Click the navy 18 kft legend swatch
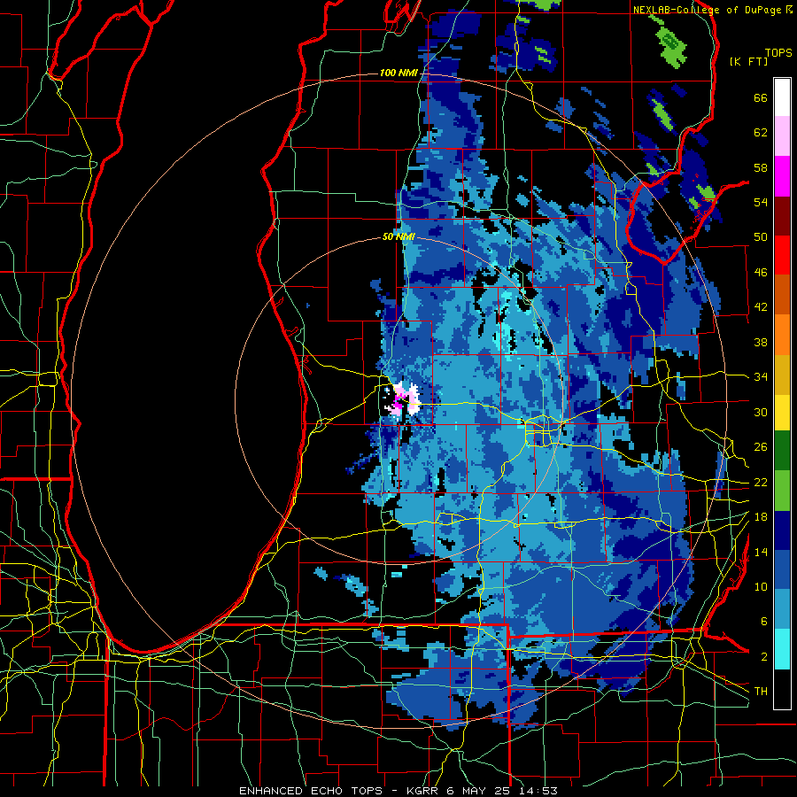This screenshot has width=797, height=797. tap(782, 530)
